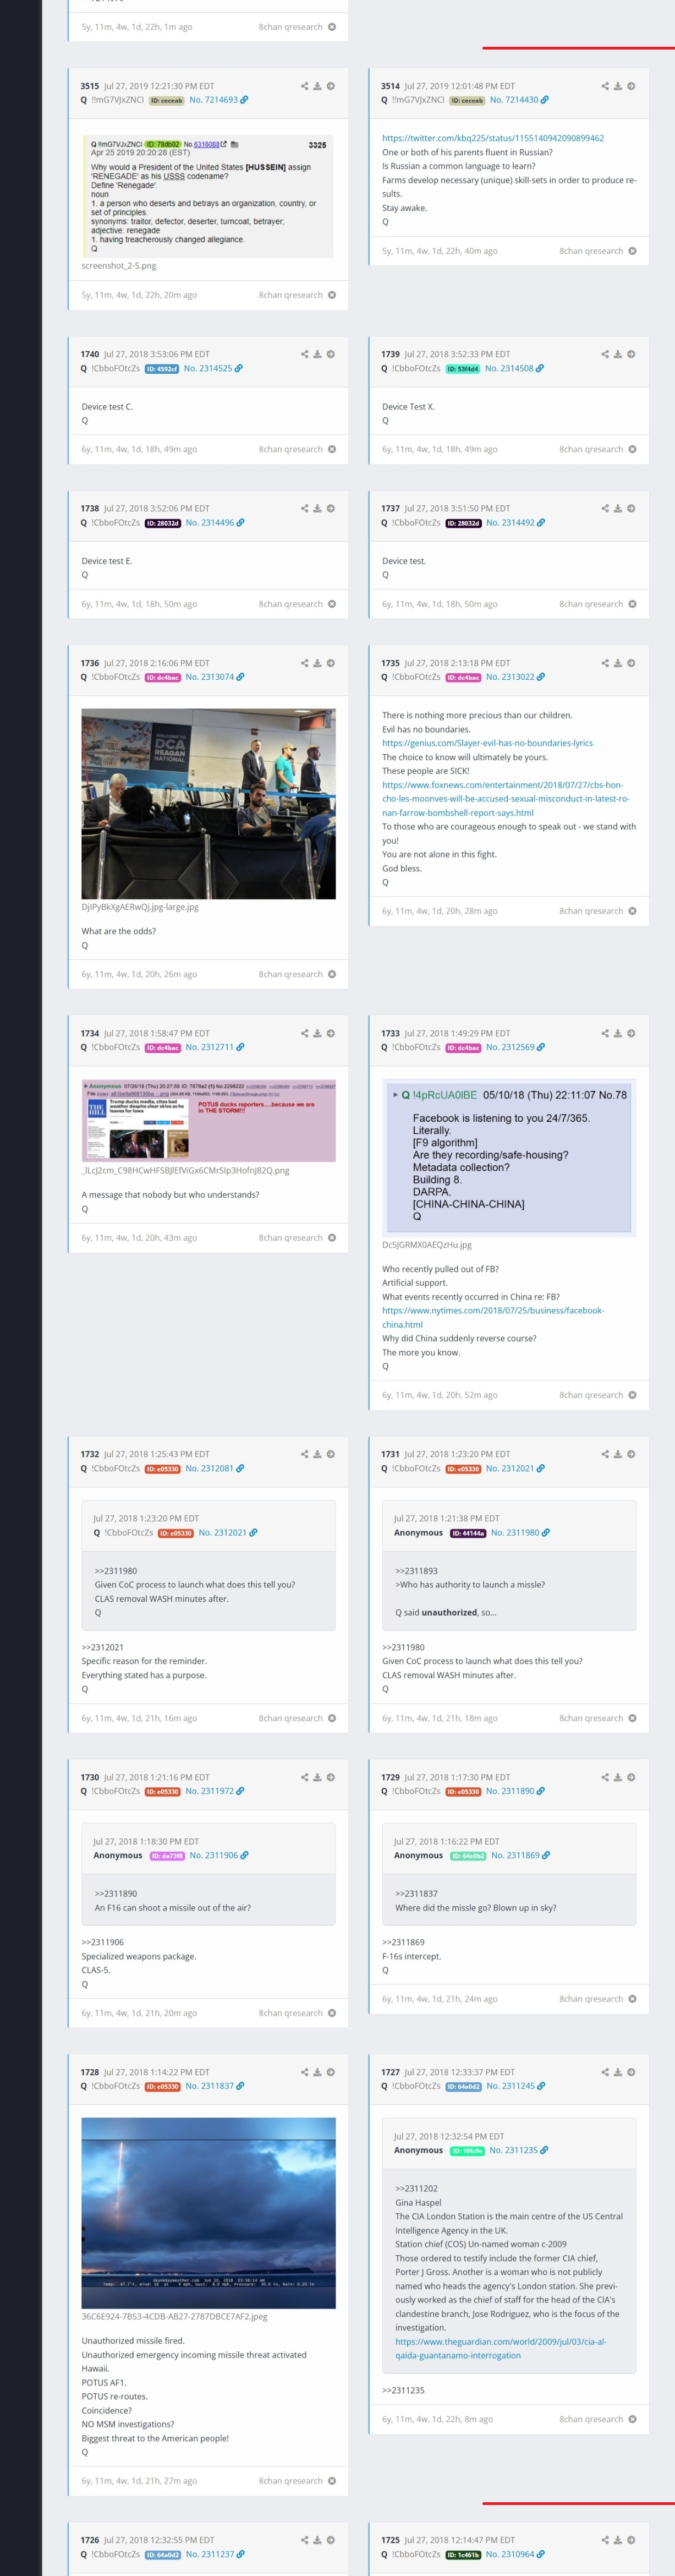Open the foxnews.com article link

point(505,799)
